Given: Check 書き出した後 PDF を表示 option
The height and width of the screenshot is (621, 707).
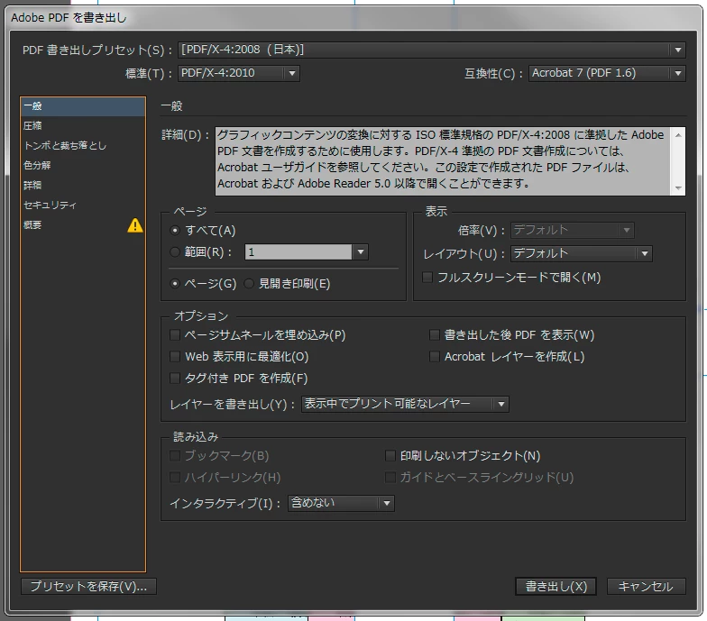Looking at the screenshot, I should 435,335.
